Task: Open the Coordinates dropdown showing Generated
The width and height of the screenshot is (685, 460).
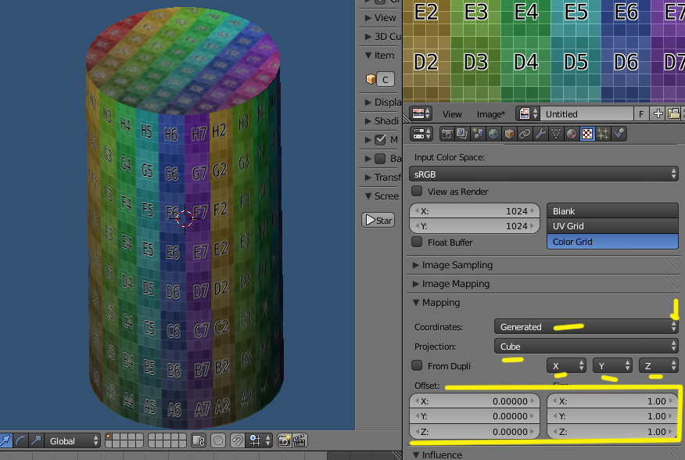Action: (585, 326)
